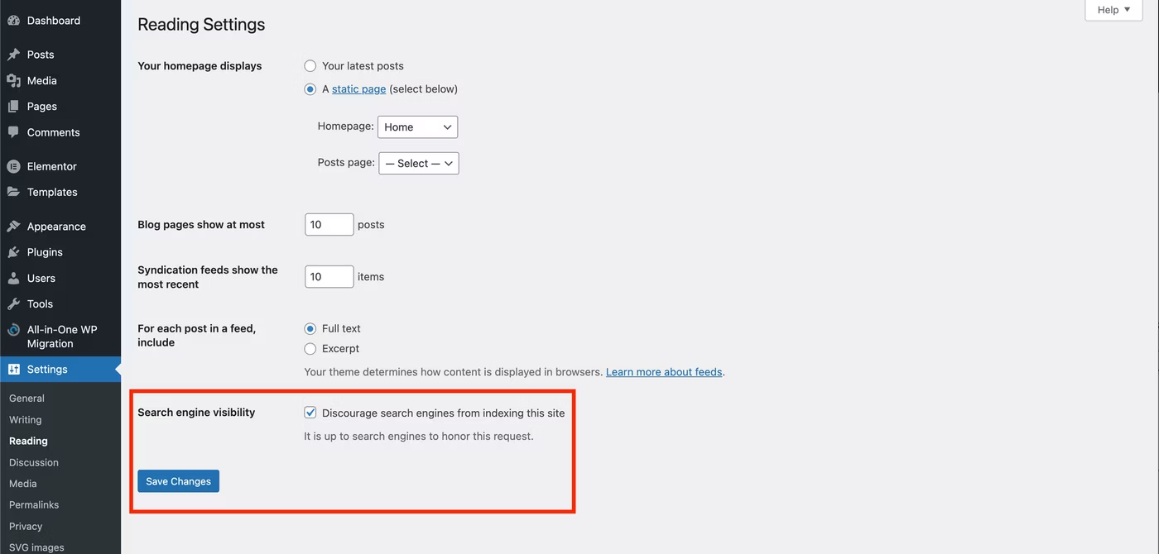1159x554 pixels.
Task: Open the Homepage dropdown
Action: point(417,127)
